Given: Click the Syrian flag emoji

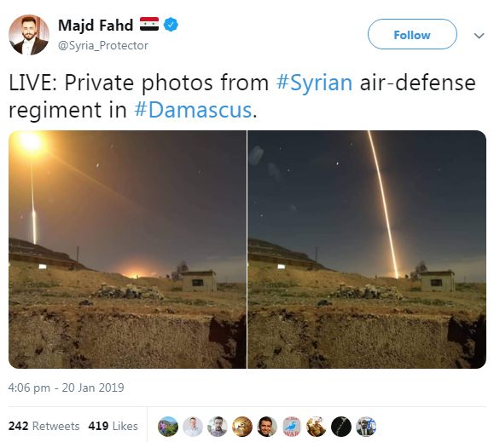Looking at the screenshot, I should 149,24.
